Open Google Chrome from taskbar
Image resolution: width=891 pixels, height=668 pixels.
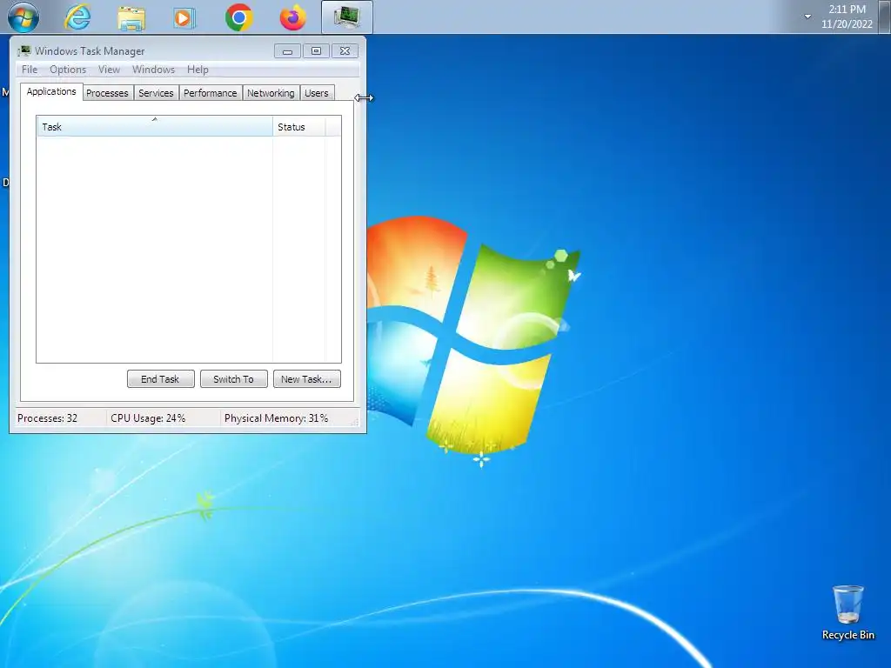coord(238,17)
